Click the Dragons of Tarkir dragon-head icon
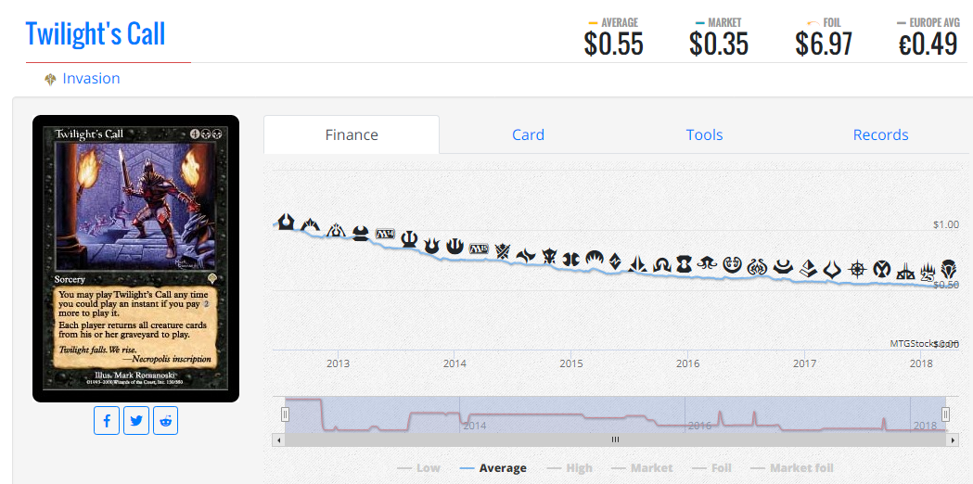The image size is (973, 484). click(549, 256)
